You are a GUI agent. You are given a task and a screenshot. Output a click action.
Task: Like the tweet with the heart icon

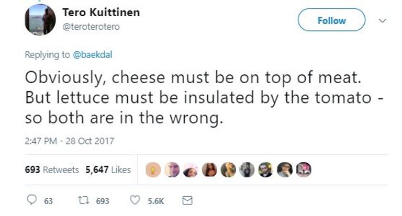tap(135, 200)
